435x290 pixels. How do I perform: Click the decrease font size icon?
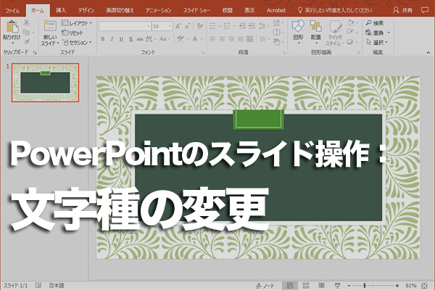point(188,26)
